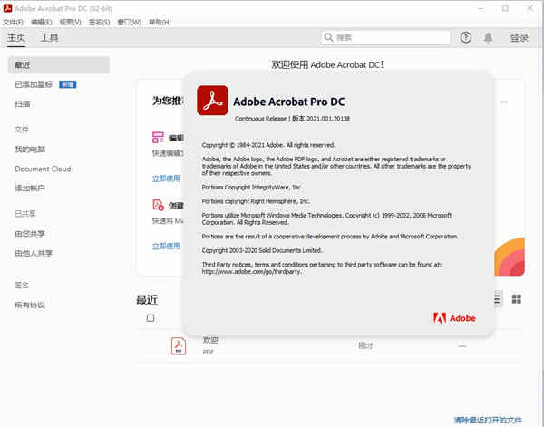Select 我的电脑 in the sidebar
The height and width of the screenshot is (427, 544).
click(x=30, y=150)
